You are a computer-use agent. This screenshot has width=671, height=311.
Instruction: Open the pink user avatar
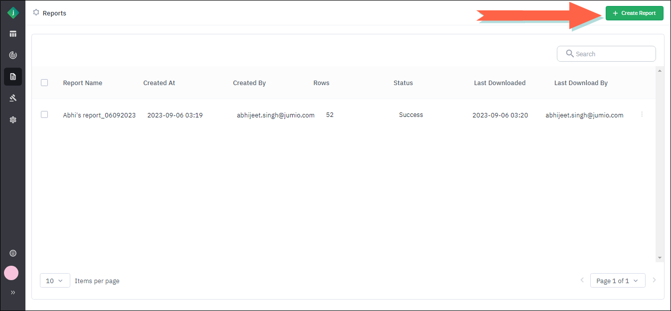(x=11, y=273)
